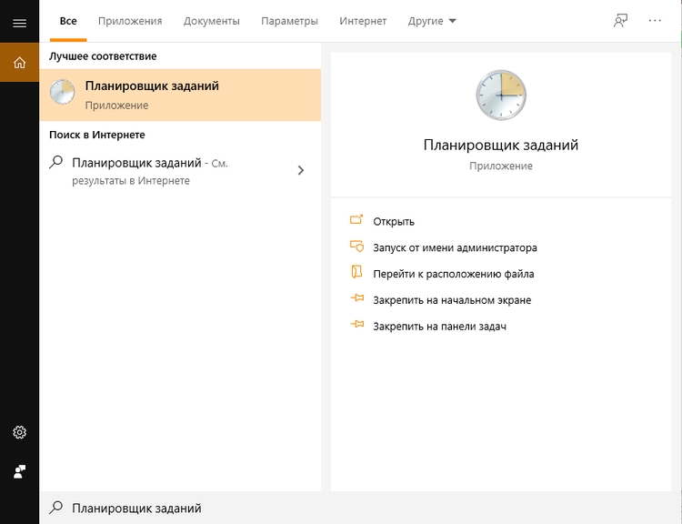Click magnifier icon beside web search result
The width and height of the screenshot is (682, 524).
[56, 162]
